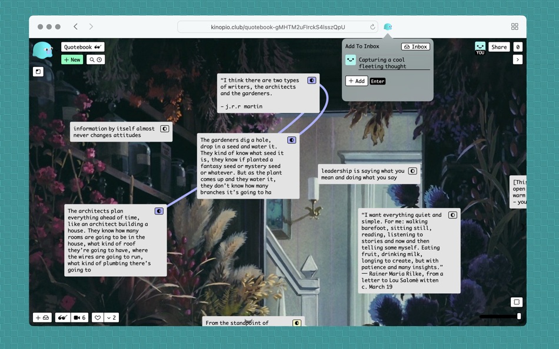The image size is (559, 349).
Task: Expand the favorites dropdown showing 2
Action: tap(111, 317)
